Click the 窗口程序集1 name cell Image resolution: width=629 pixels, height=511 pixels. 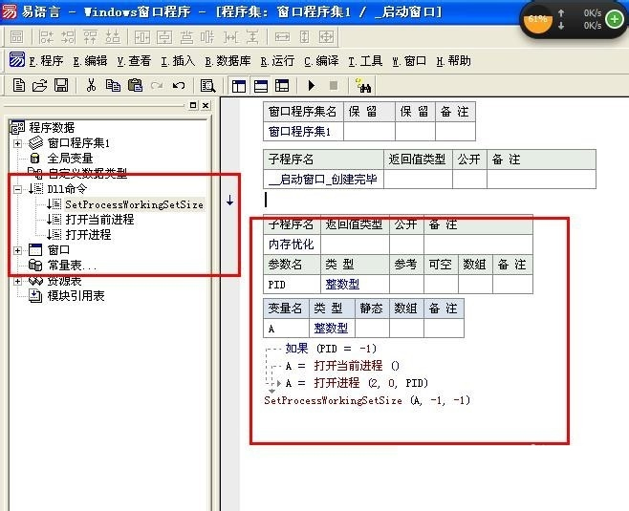[x=303, y=131]
